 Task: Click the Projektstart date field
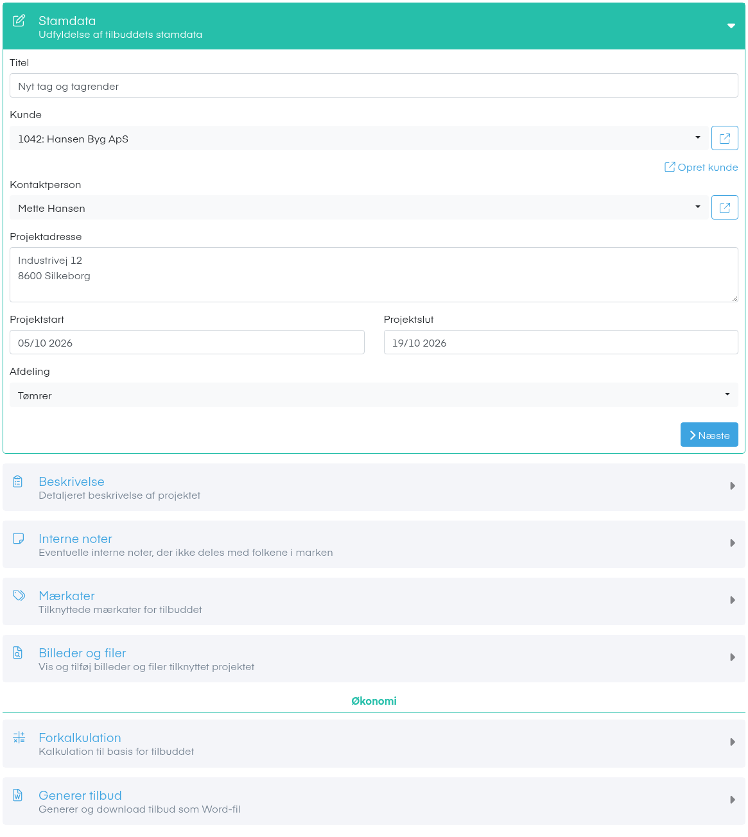point(187,342)
